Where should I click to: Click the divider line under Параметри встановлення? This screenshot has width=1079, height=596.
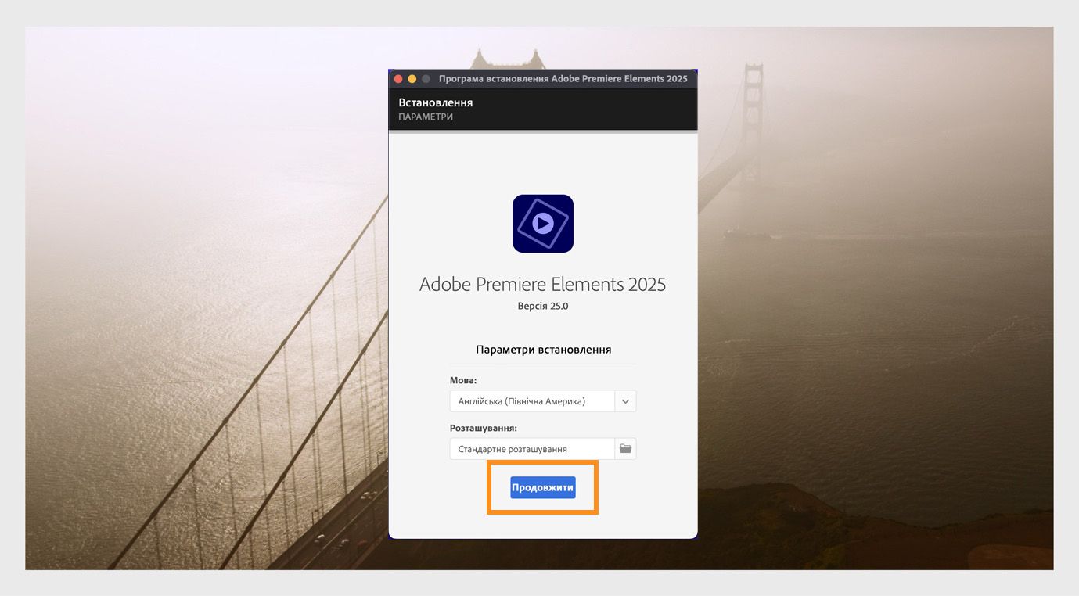(x=543, y=364)
